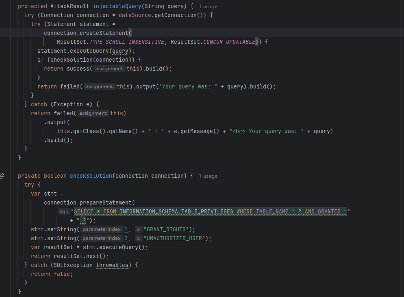The width and height of the screenshot is (404, 297).
Task: Click 'catch (SQLException' clause
Action: (62, 265)
